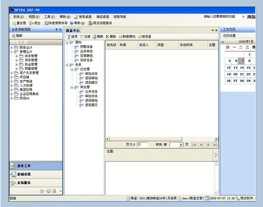
Task: Open 用友远程服务 remote service
Action: (100, 23)
